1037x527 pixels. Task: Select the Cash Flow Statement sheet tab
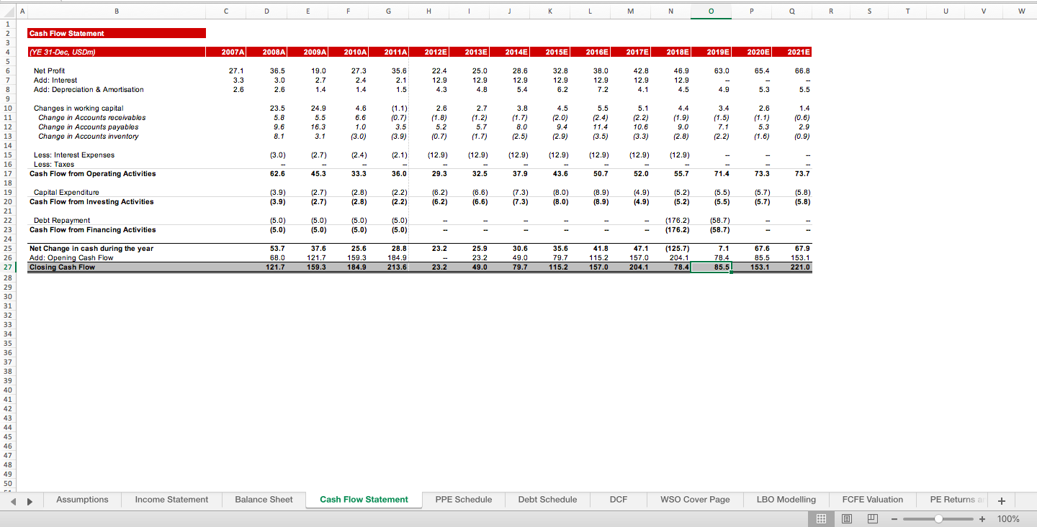pos(364,500)
